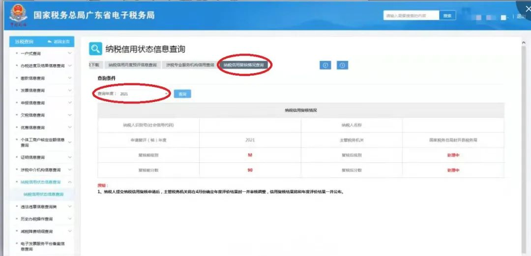Click the 纳税人名称 label cell
Screen dimensions: 531x256
click(x=352, y=125)
